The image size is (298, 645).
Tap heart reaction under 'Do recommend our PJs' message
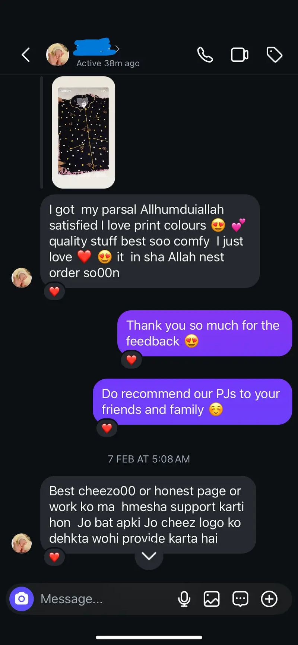[107, 429]
